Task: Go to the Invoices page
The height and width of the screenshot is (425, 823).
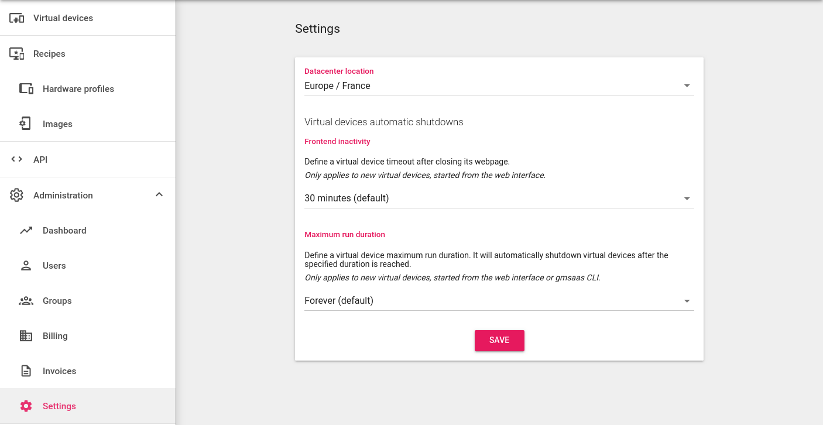Action: [59, 371]
